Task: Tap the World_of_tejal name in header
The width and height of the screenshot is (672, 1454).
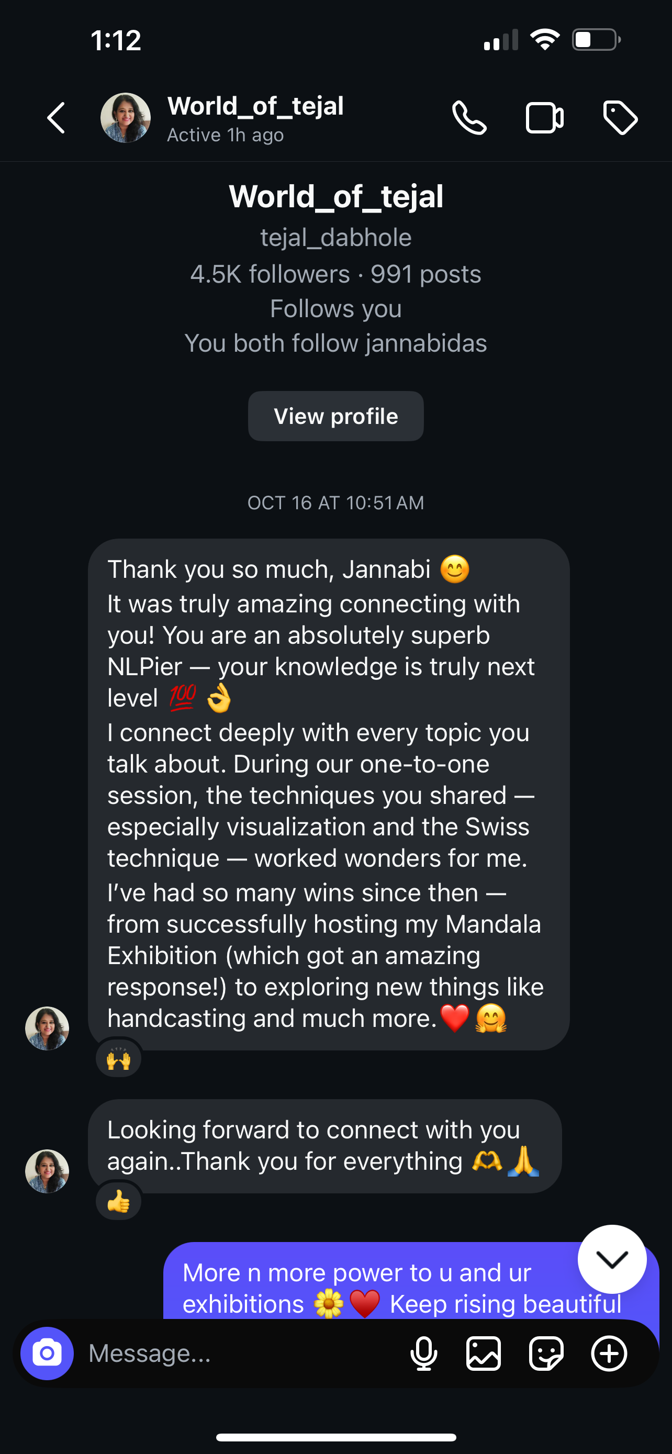Action: point(255,106)
